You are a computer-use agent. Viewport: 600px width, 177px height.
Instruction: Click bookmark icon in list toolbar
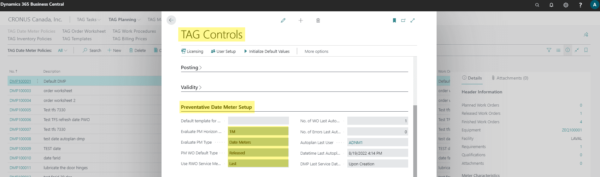point(586,50)
